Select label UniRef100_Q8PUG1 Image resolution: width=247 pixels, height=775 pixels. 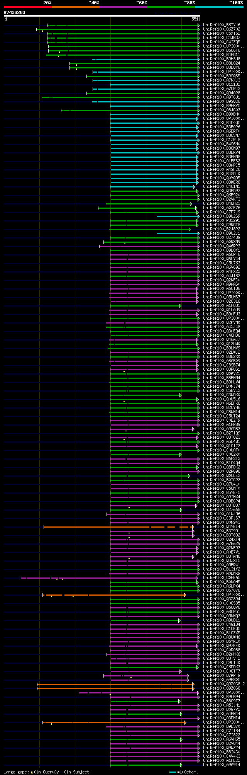coord(222,369)
